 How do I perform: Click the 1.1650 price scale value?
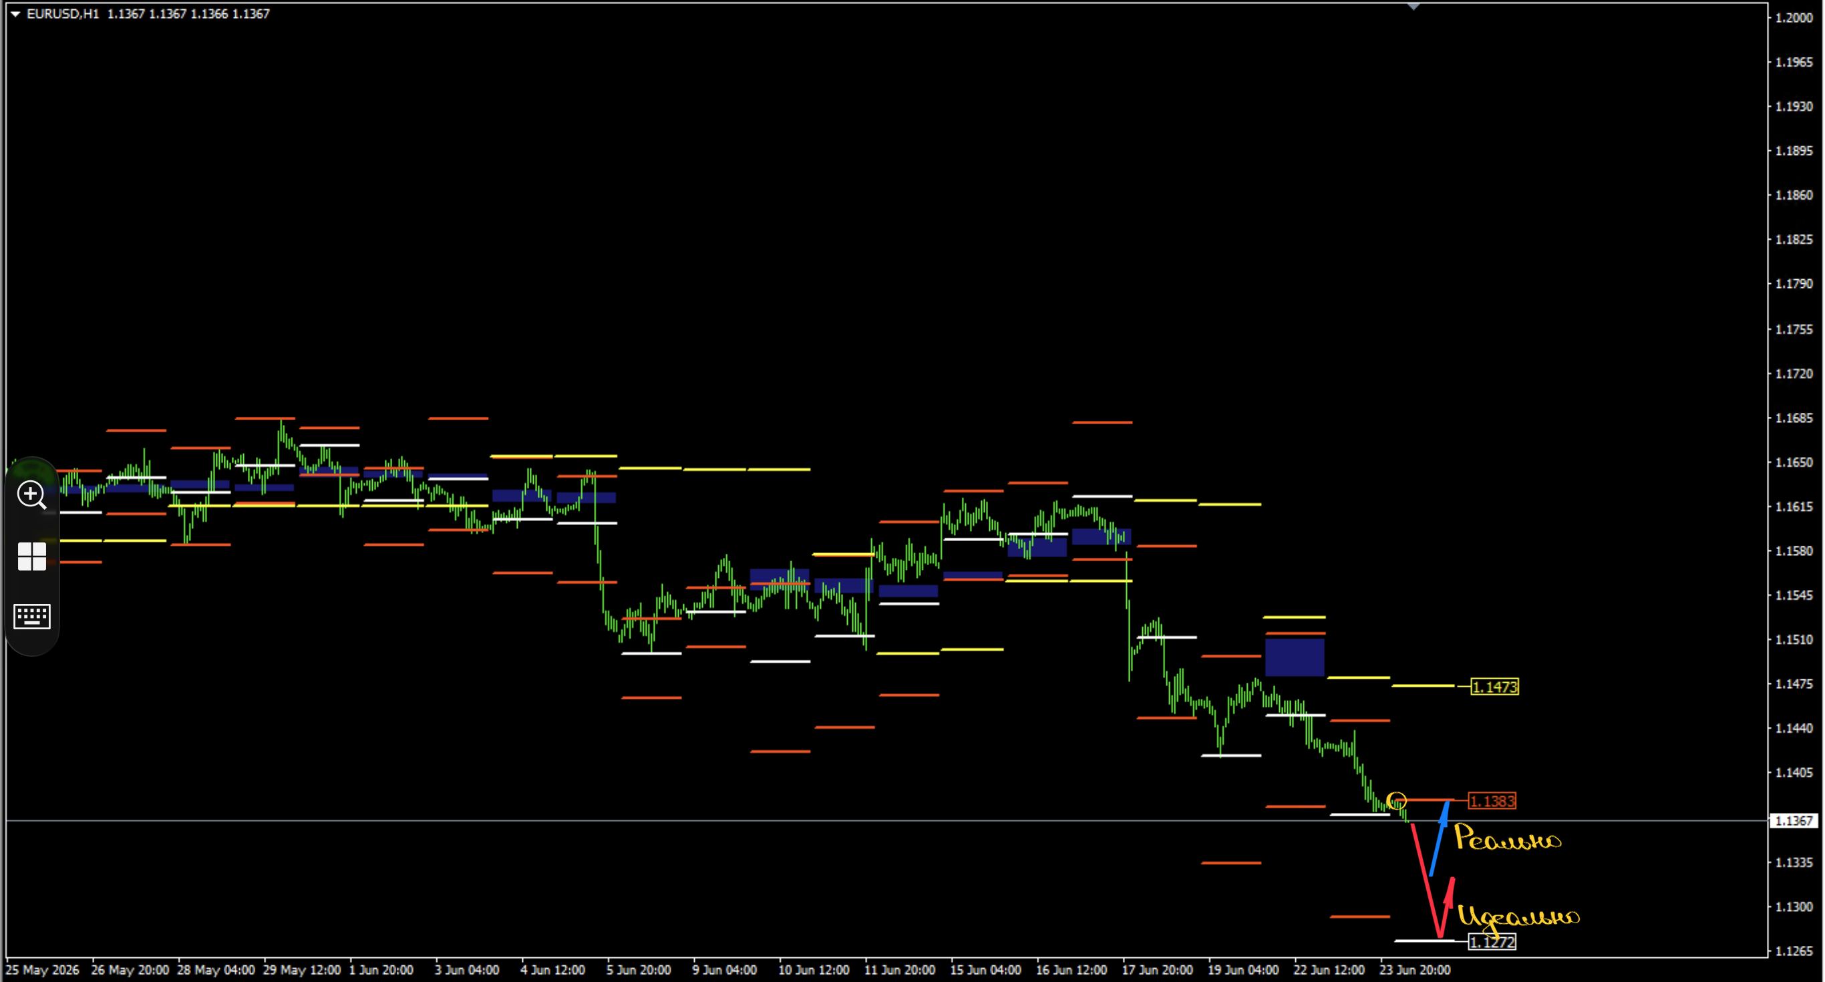tap(1794, 462)
